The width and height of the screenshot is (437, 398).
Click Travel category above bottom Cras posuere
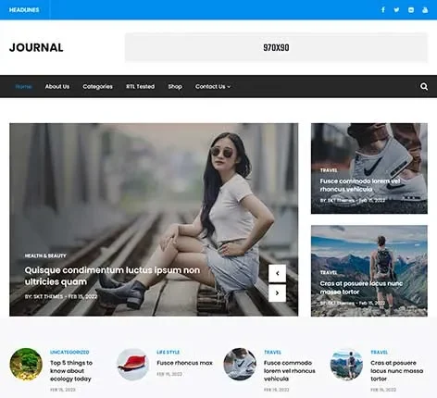click(380, 352)
